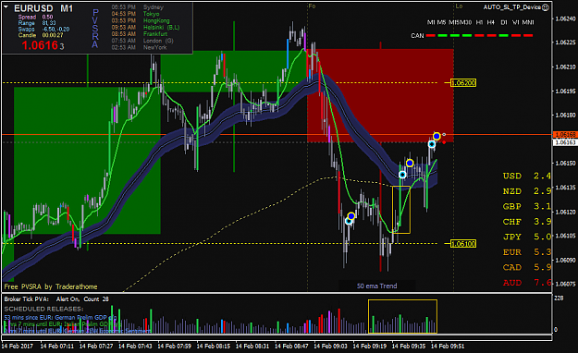This screenshot has height=353, width=578.
Task: Click the NewYork session row
Action: 139,47
